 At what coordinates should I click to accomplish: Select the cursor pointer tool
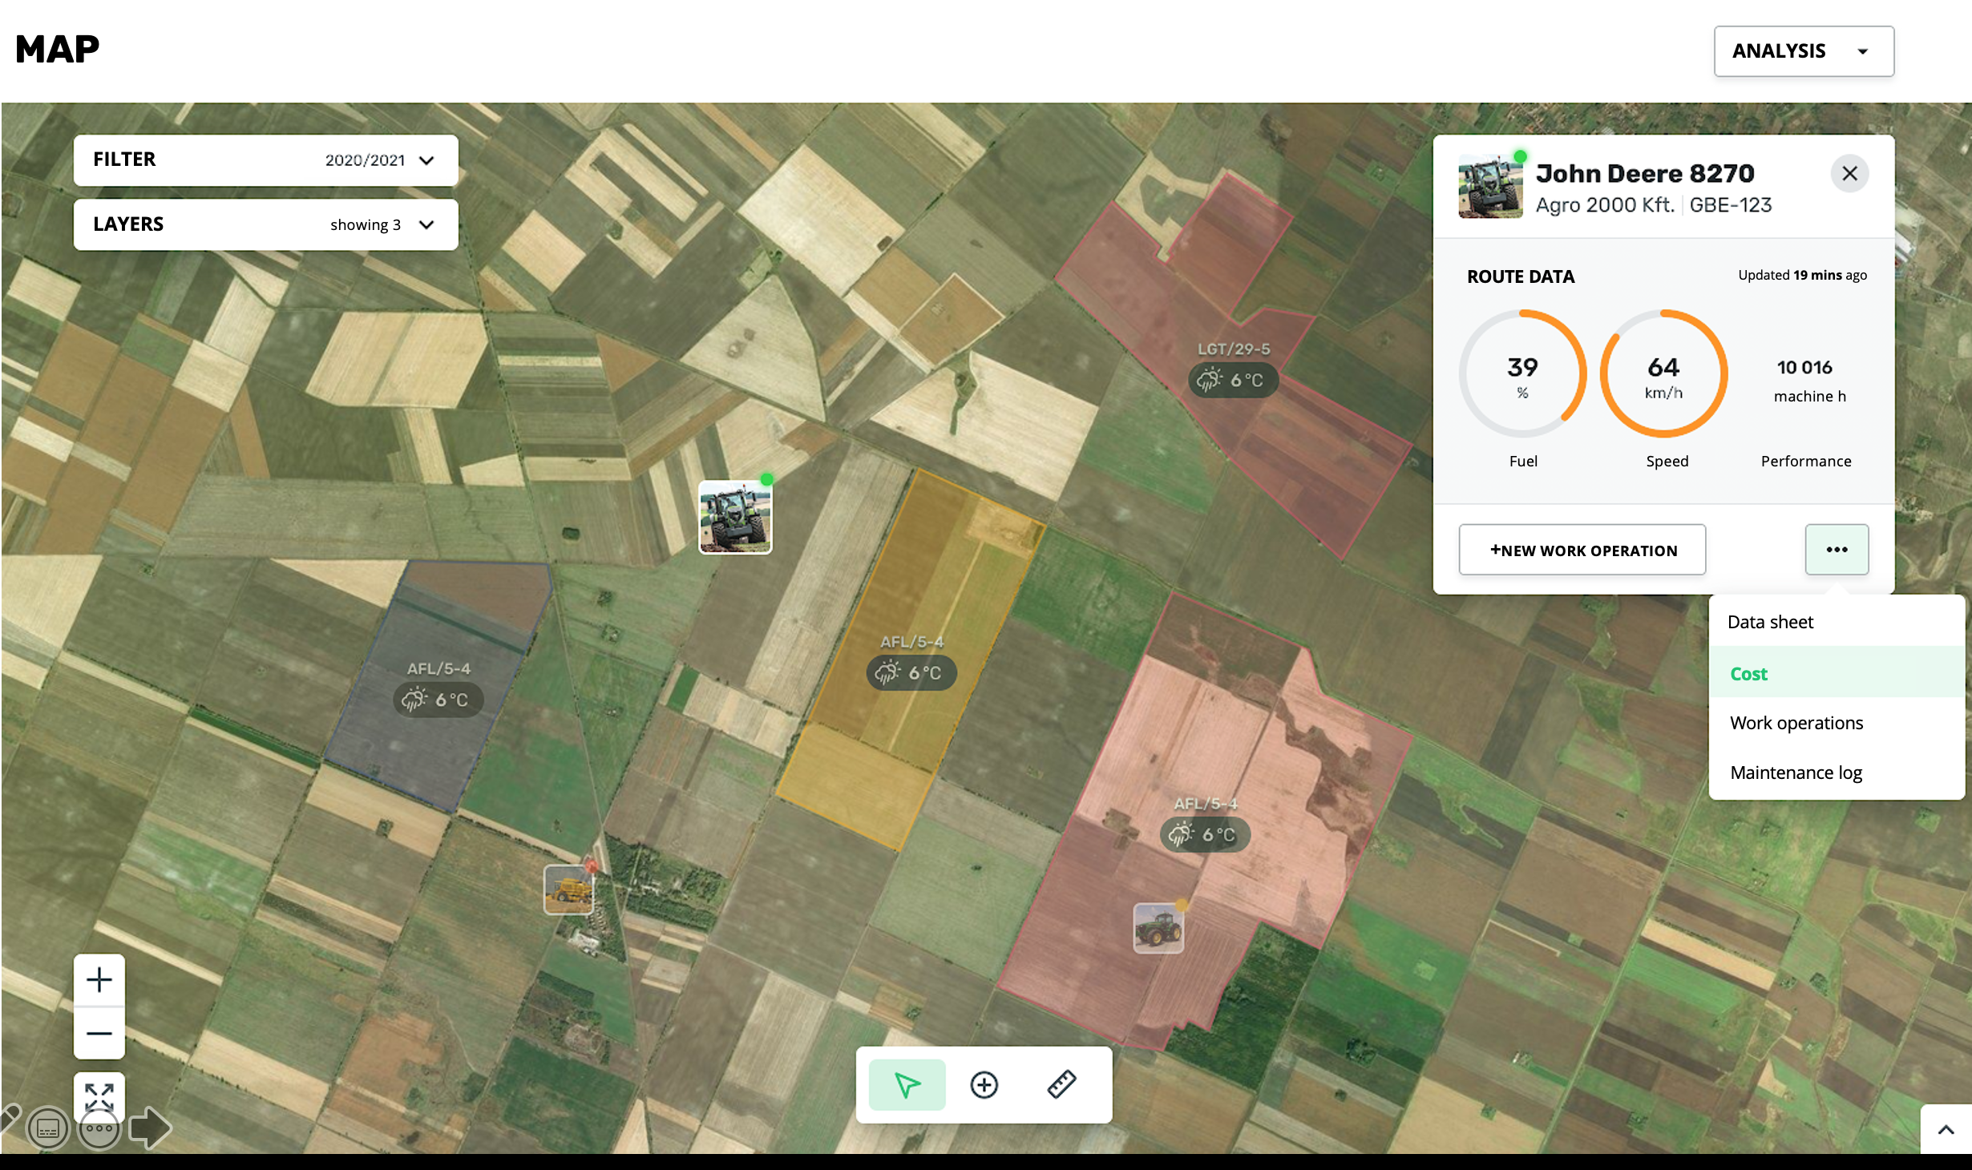pos(907,1085)
